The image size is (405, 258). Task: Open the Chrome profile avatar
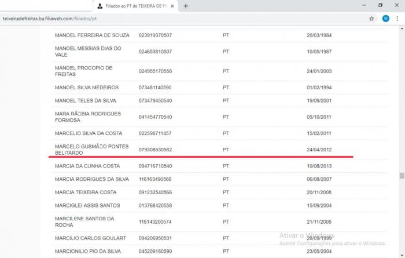[x=386, y=19]
